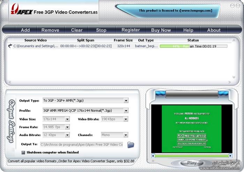Click the Source Video column header
The height and width of the screenshot is (172, 244).
tap(36, 40)
